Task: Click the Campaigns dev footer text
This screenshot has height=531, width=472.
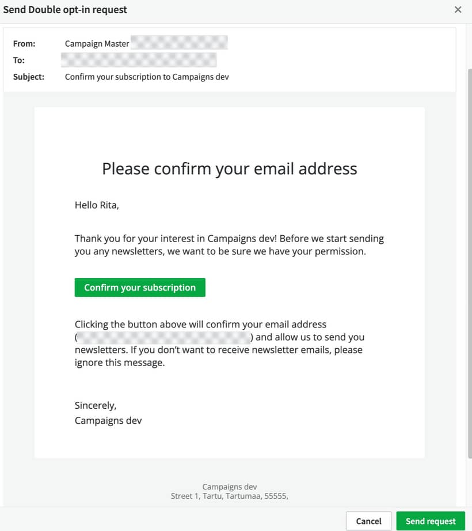Action: click(229, 487)
